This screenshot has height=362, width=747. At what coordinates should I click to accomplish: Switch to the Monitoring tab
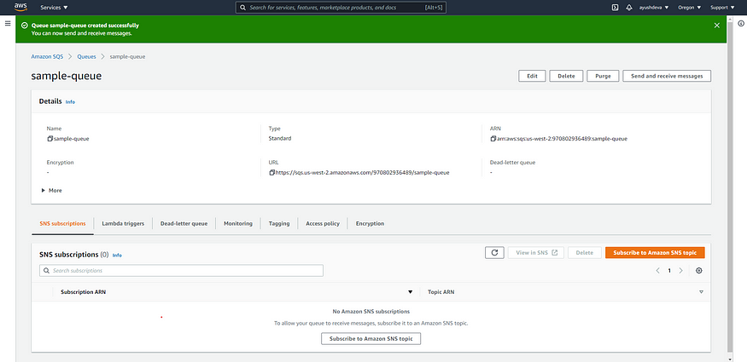[237, 223]
